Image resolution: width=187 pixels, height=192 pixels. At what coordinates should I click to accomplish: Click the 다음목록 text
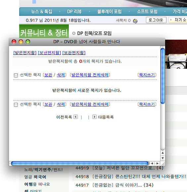click(106, 117)
